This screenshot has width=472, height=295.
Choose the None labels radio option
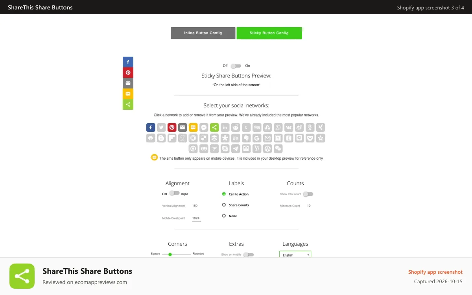224,216
